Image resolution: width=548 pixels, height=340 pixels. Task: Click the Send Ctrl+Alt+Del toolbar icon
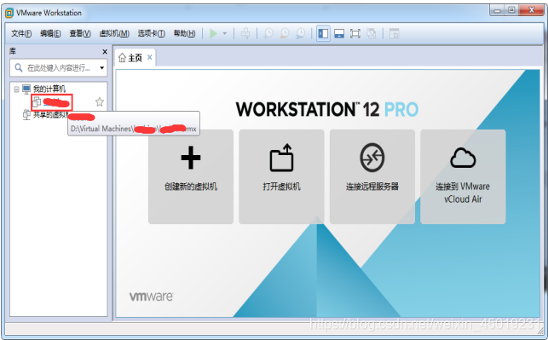click(x=245, y=33)
